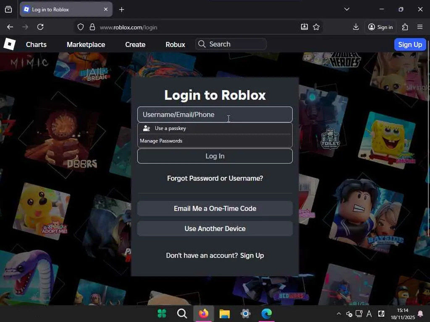Open Firefox application hamburger menu
The width and height of the screenshot is (430, 322).
click(420, 27)
